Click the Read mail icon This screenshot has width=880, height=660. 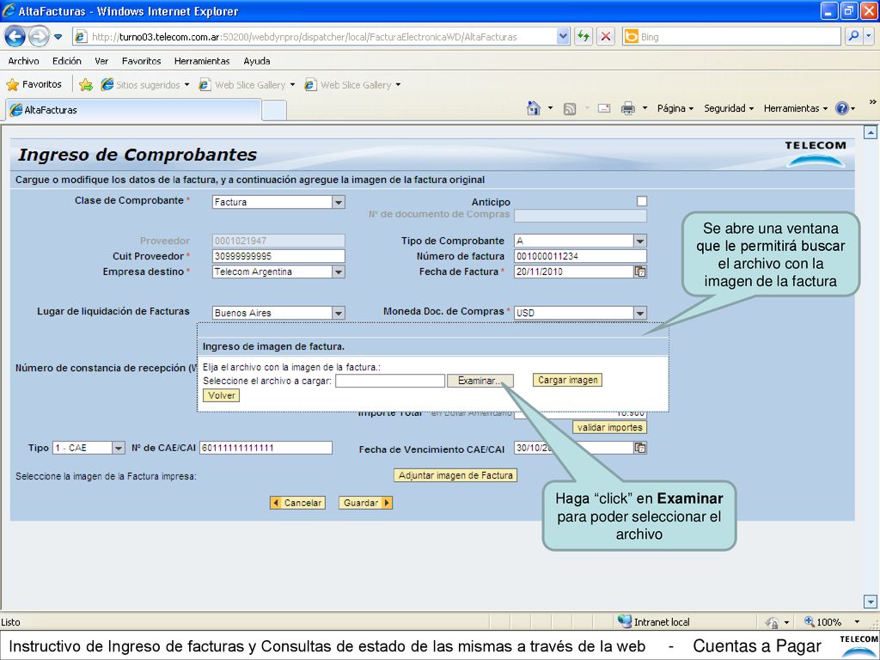[x=604, y=108]
